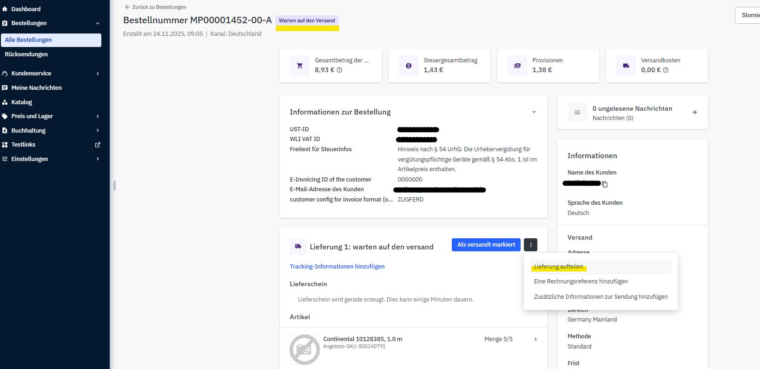Click the help icon beside Versandkosten 0,00 €
The height and width of the screenshot is (369, 760).
tap(666, 70)
